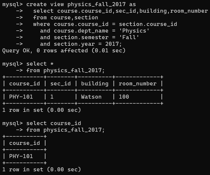
Task: Click the room number 100 cell
Action: click(x=124, y=97)
